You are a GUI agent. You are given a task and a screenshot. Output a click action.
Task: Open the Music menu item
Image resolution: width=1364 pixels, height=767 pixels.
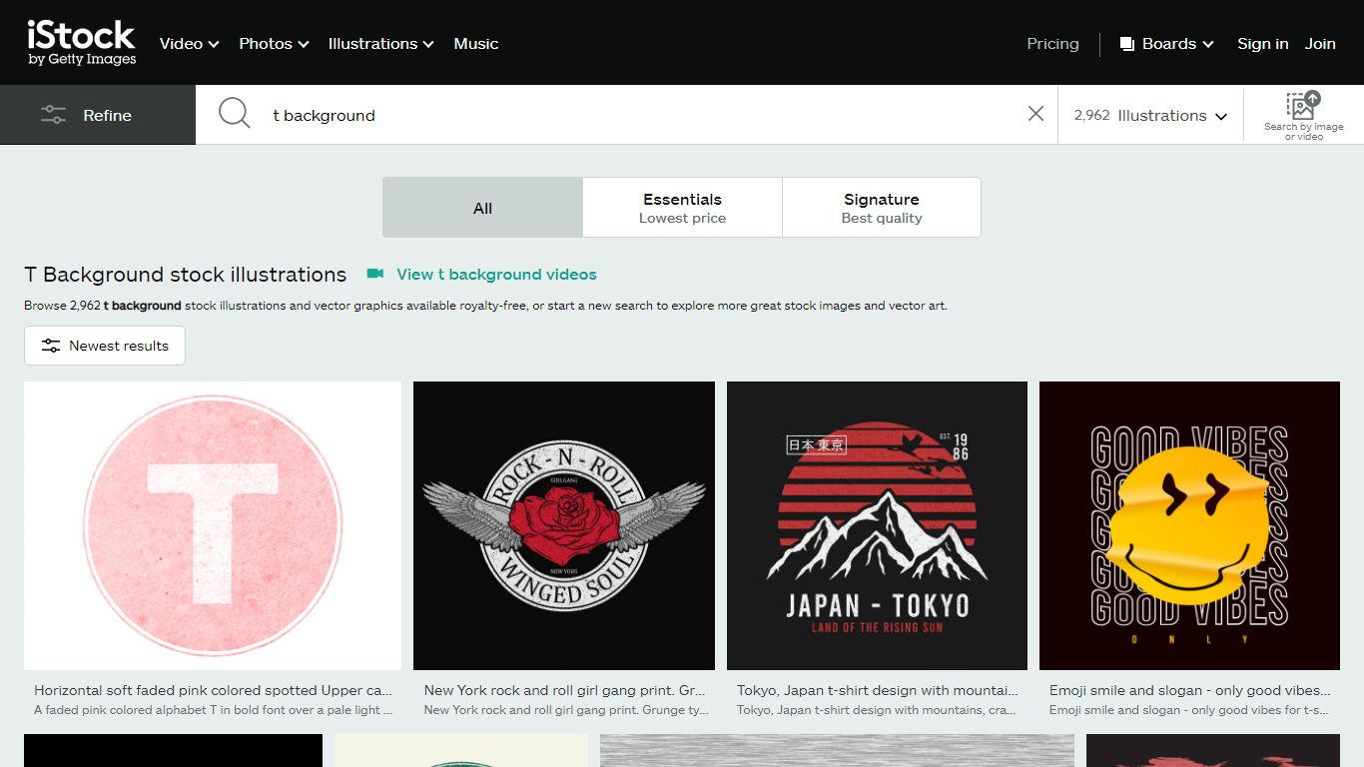click(476, 44)
